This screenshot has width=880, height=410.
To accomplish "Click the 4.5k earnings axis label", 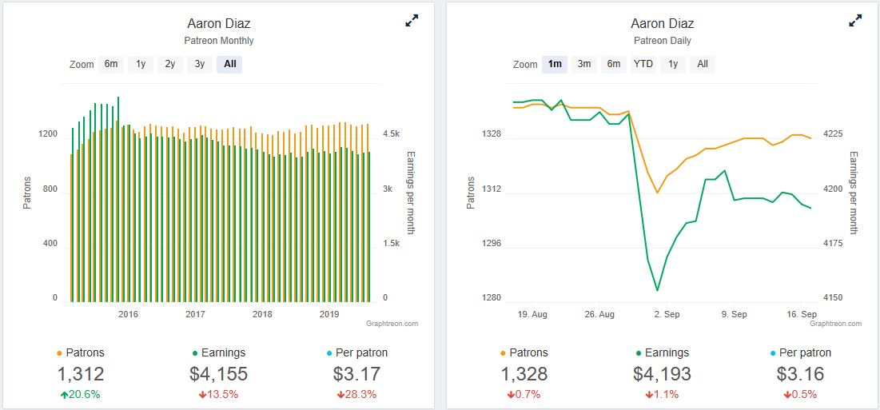I will 391,134.
